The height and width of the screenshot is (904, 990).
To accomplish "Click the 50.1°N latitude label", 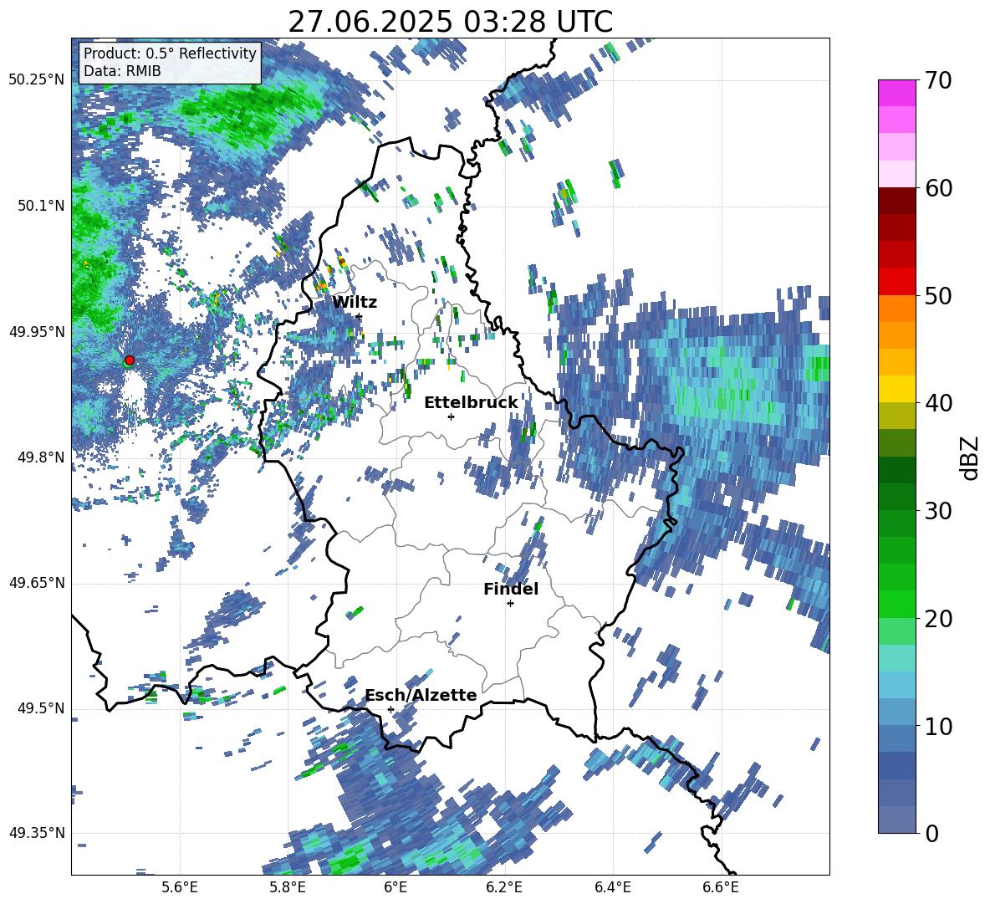I will point(42,206).
